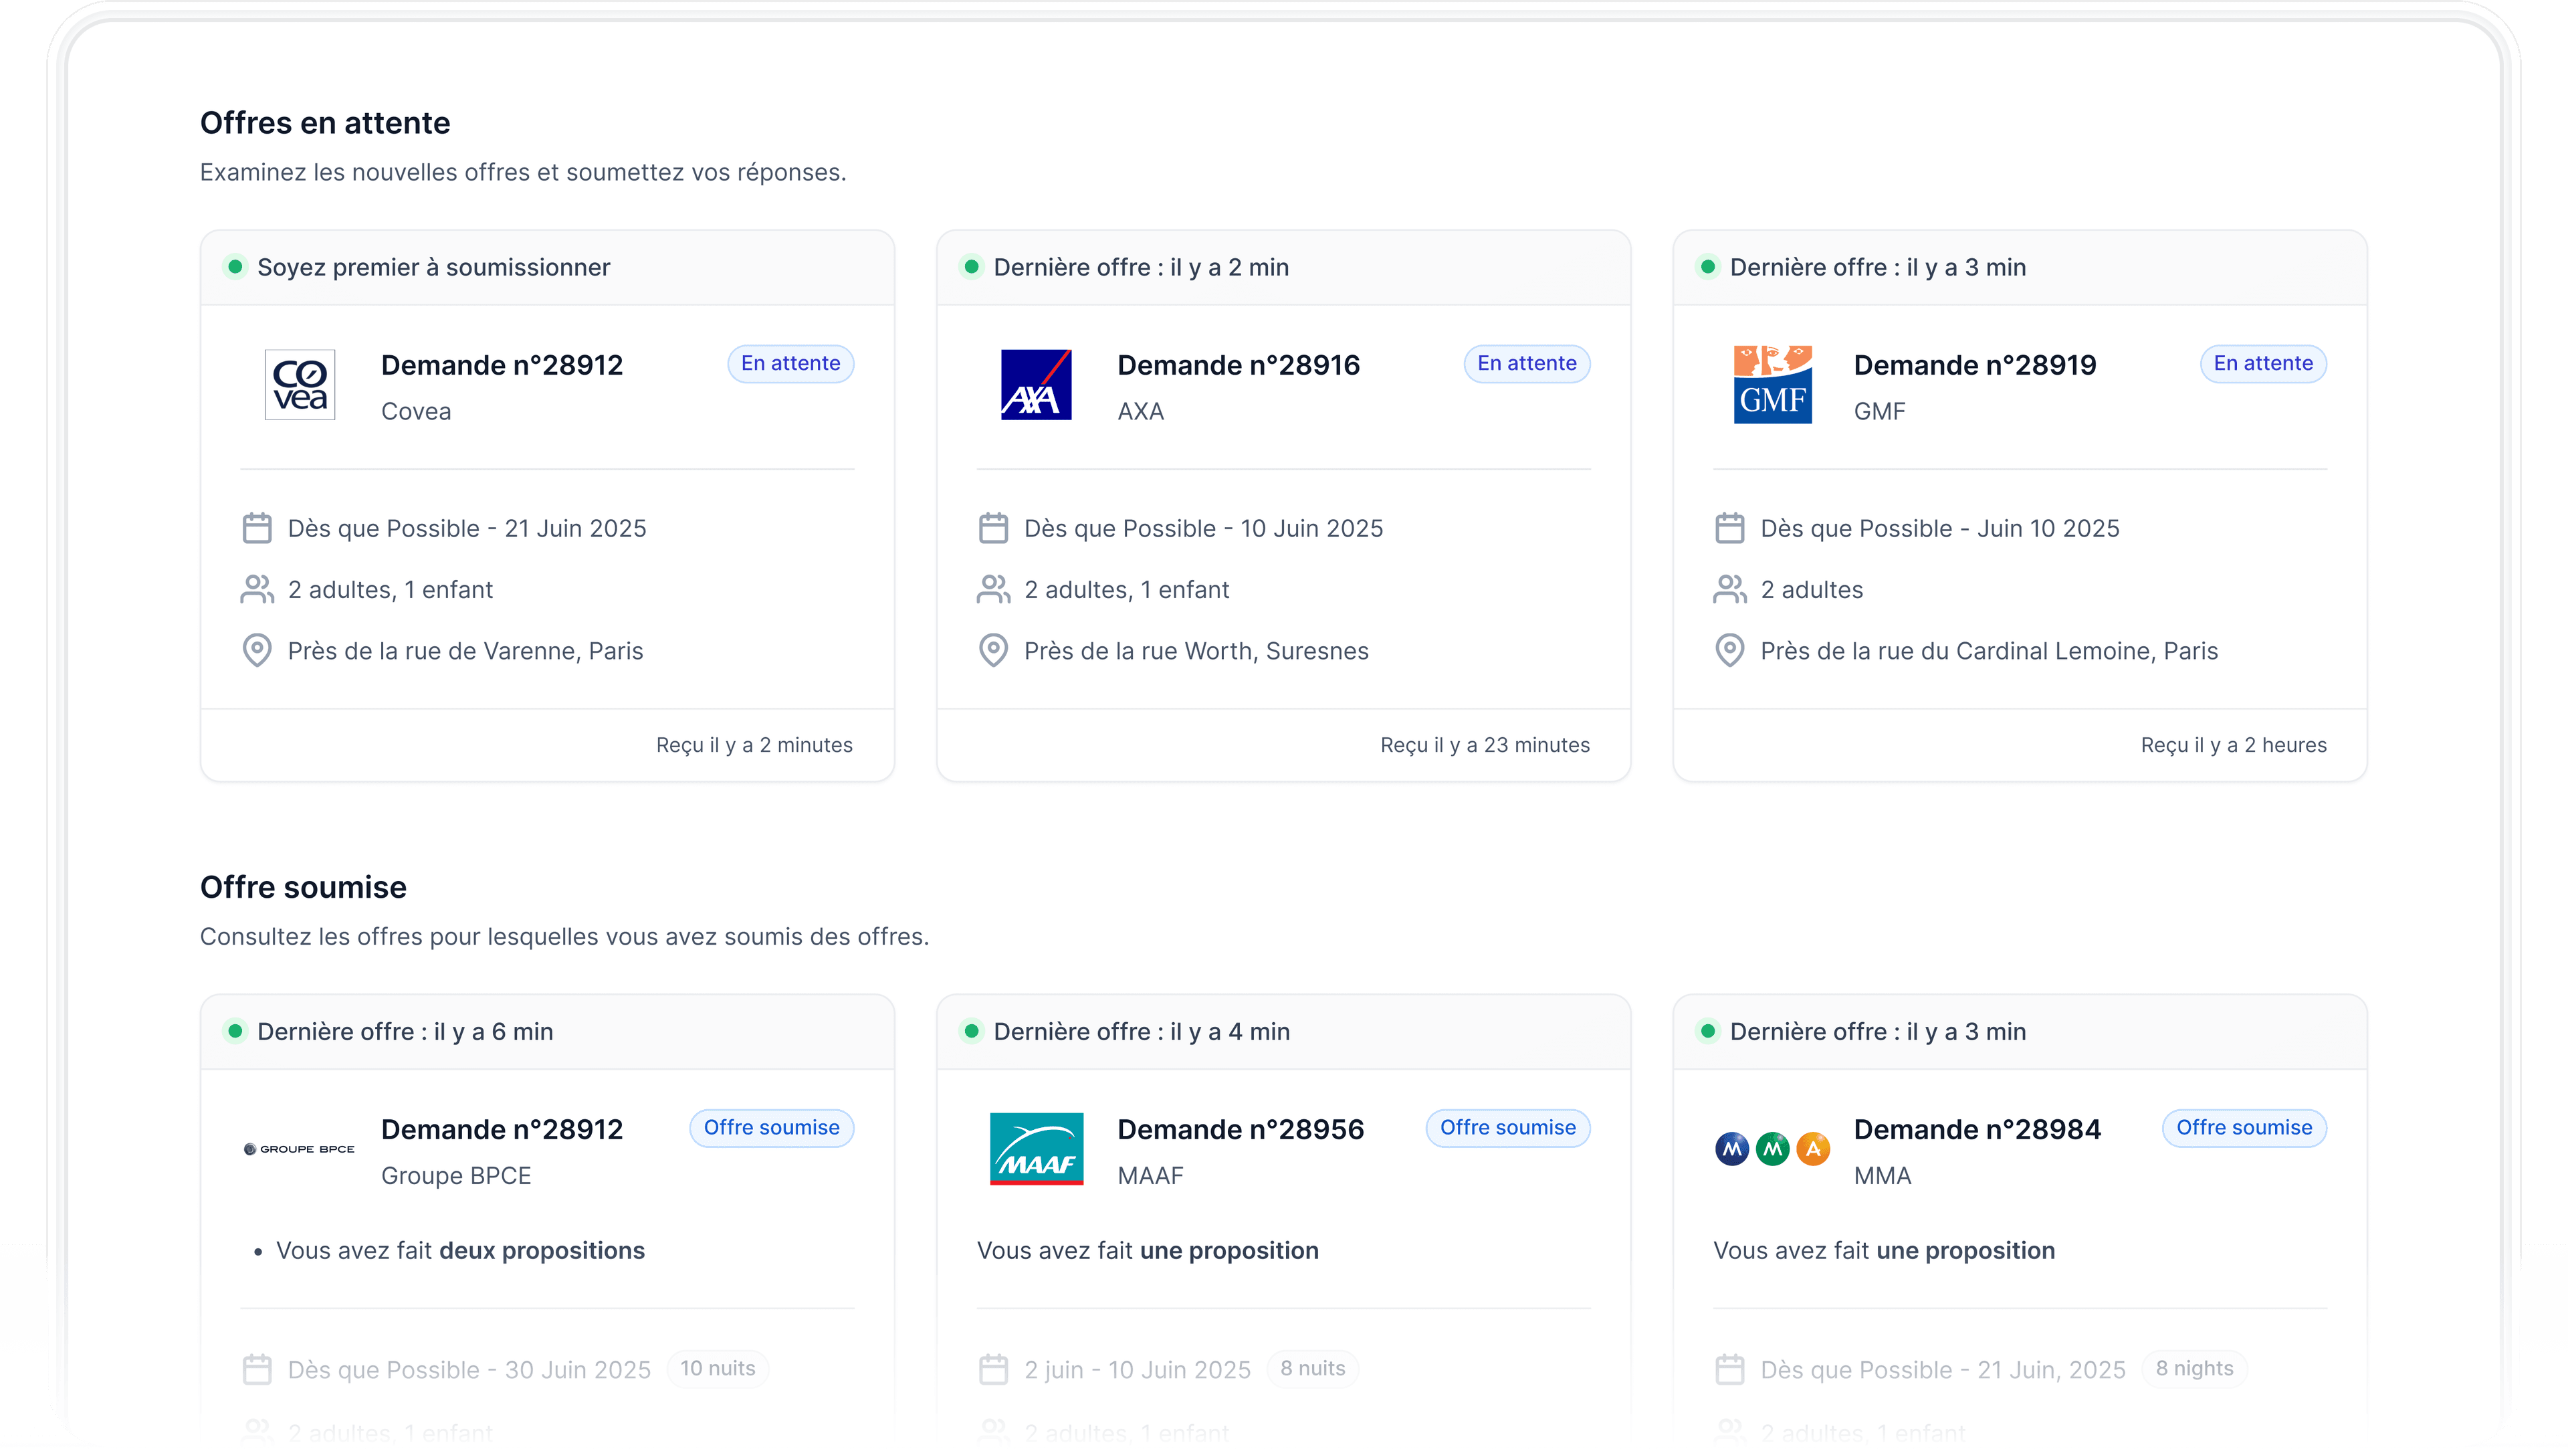Screen dimensions: 2568x1449
Task: Click the 10 nuits tag
Action: click(x=718, y=1368)
